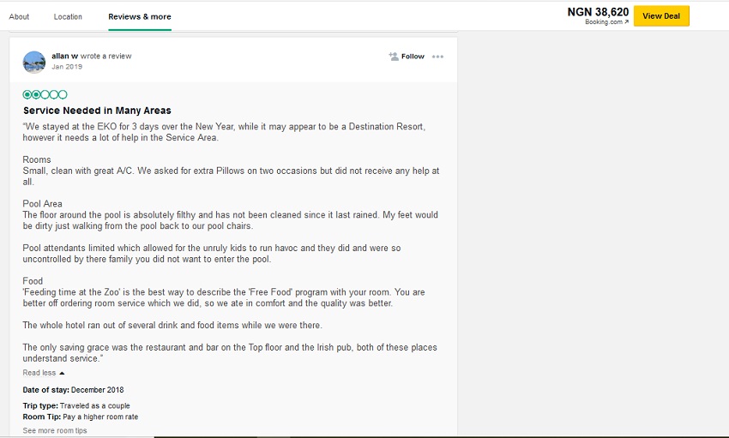Click the NGN 38,620 price
The width and height of the screenshot is (729, 438).
(598, 12)
